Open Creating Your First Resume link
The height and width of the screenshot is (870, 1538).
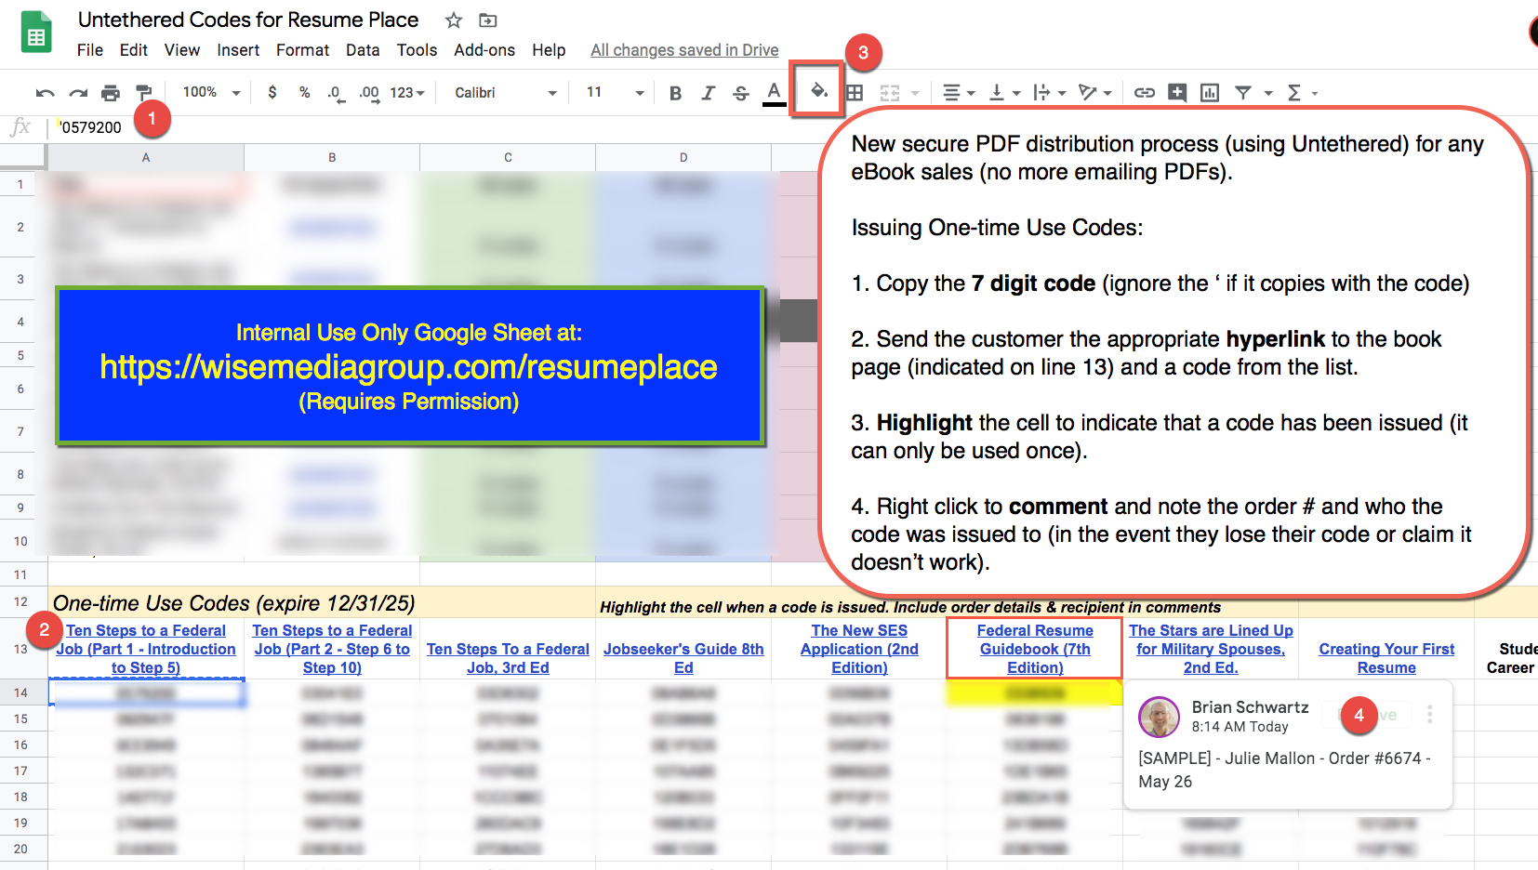(x=1386, y=658)
